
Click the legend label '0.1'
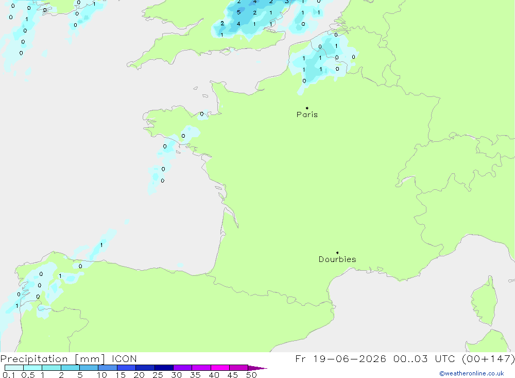tap(9, 375)
